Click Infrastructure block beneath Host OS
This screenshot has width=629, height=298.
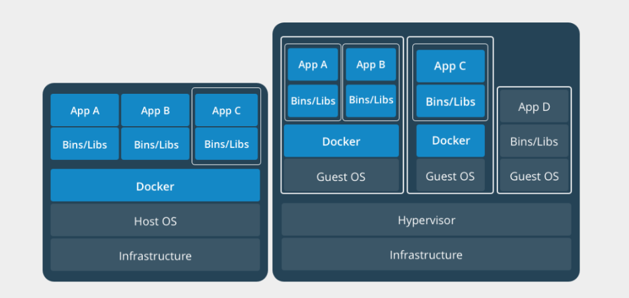[155, 254]
